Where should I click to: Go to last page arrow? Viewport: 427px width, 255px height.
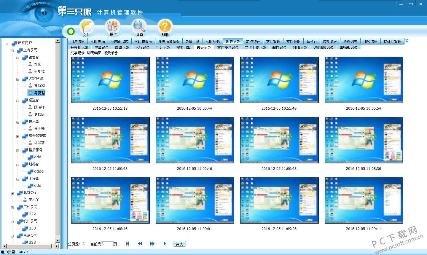[165, 244]
